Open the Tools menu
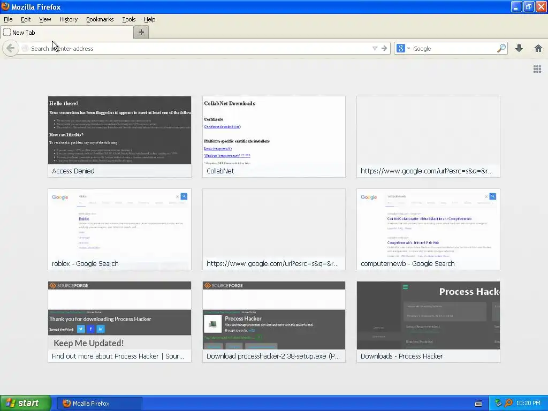The image size is (548, 411). 129,19
